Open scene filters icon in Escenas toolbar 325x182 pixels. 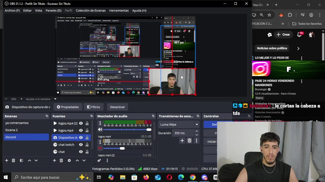[21, 161]
